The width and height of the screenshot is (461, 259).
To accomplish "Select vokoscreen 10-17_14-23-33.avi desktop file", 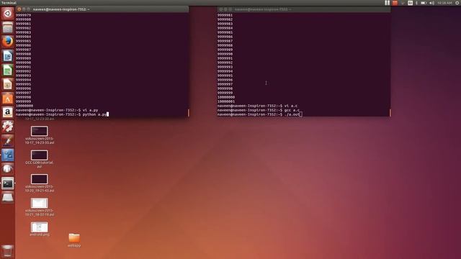I will 40,135.
